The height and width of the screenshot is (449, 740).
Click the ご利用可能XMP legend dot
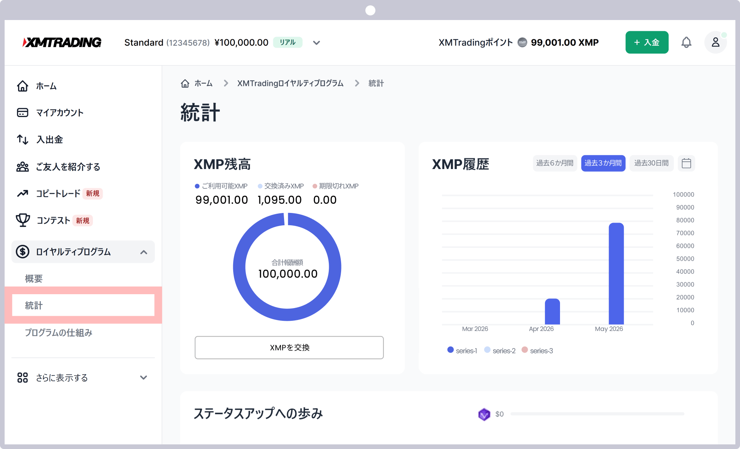(x=197, y=186)
